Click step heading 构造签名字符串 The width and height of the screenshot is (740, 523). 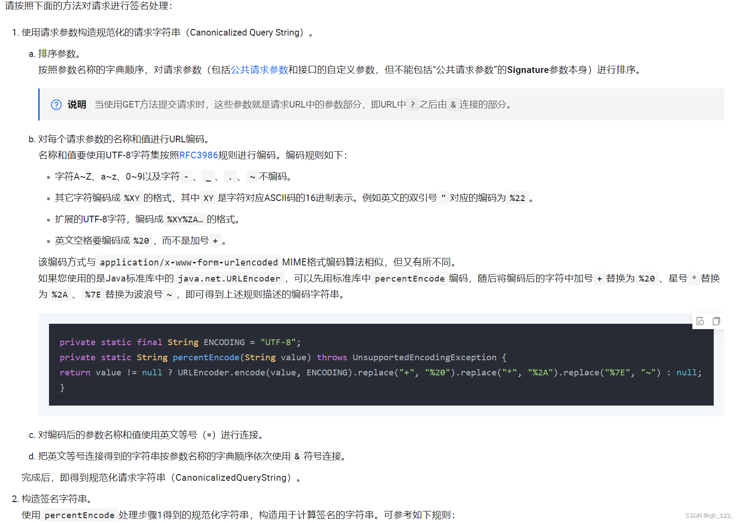(x=57, y=499)
